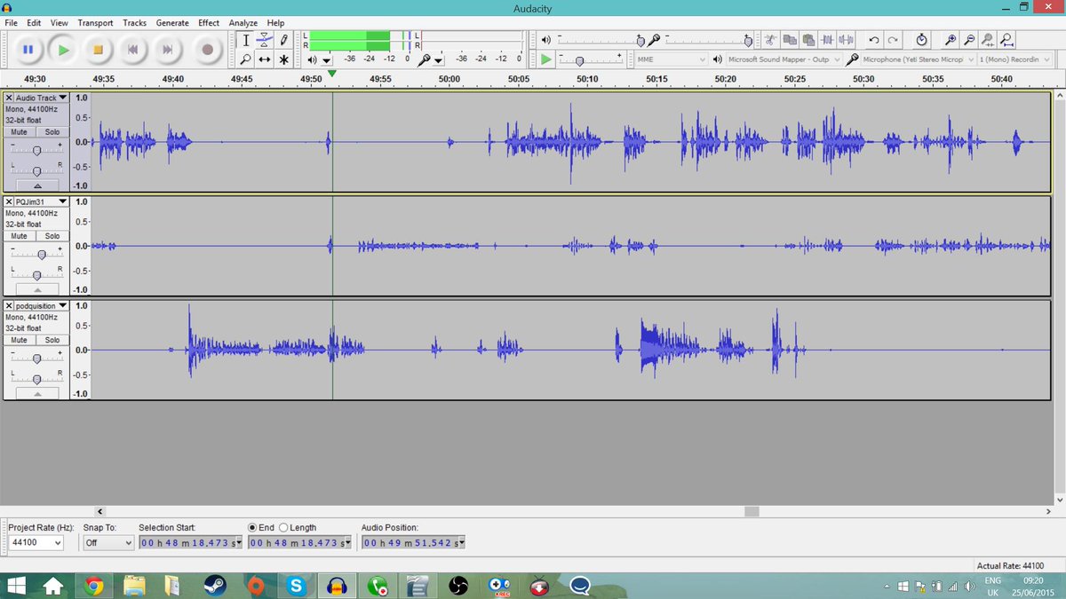Adjust the Audio Track gain slider

(36, 151)
